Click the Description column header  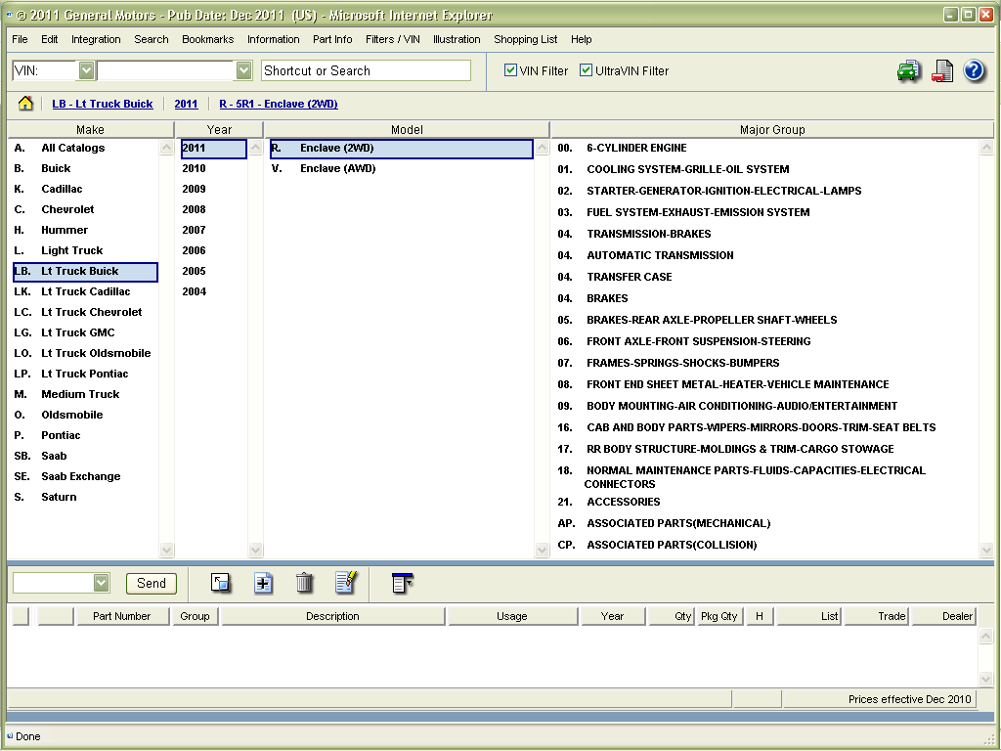tap(332, 616)
